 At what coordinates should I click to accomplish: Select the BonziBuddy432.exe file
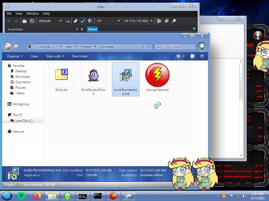(x=94, y=79)
